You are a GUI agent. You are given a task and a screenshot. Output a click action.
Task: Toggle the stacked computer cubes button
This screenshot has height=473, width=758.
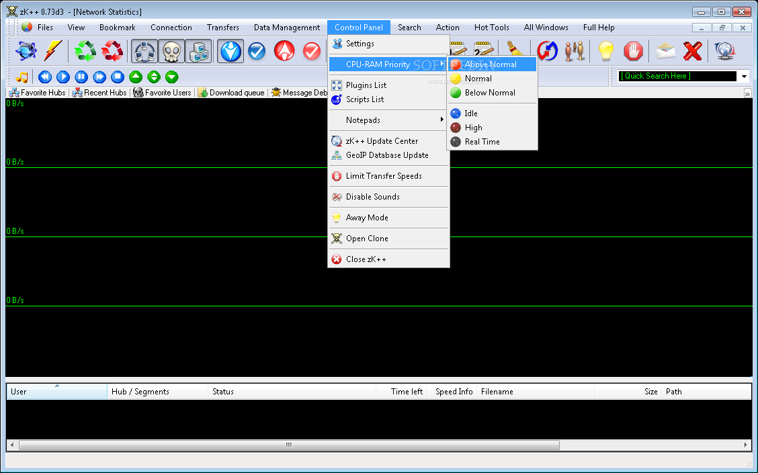coord(199,51)
